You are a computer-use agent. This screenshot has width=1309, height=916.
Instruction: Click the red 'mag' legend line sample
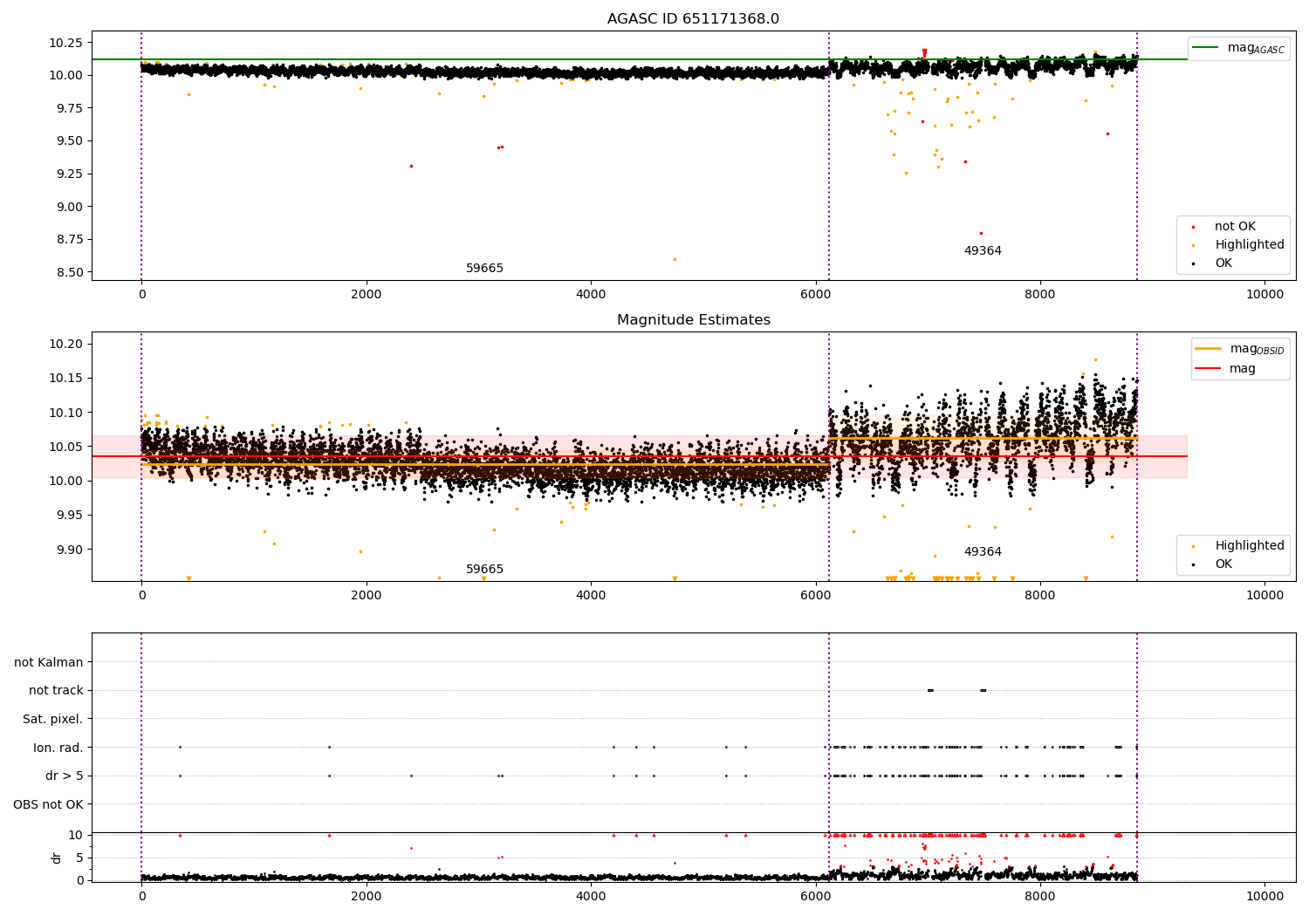[x=1208, y=368]
